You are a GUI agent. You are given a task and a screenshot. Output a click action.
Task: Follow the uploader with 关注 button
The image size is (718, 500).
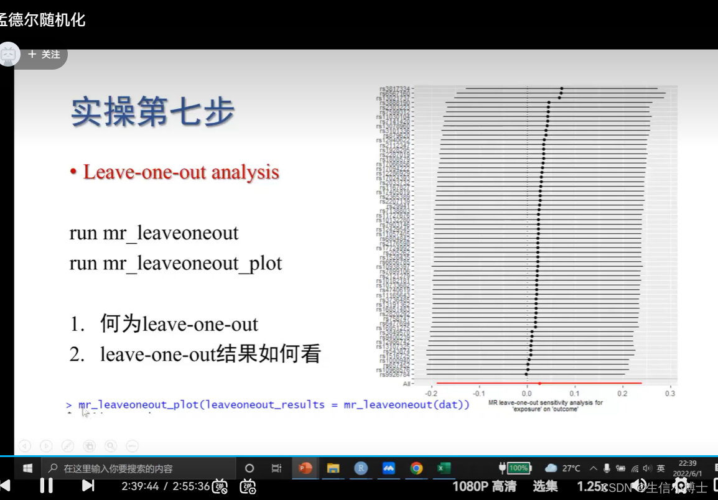click(44, 55)
